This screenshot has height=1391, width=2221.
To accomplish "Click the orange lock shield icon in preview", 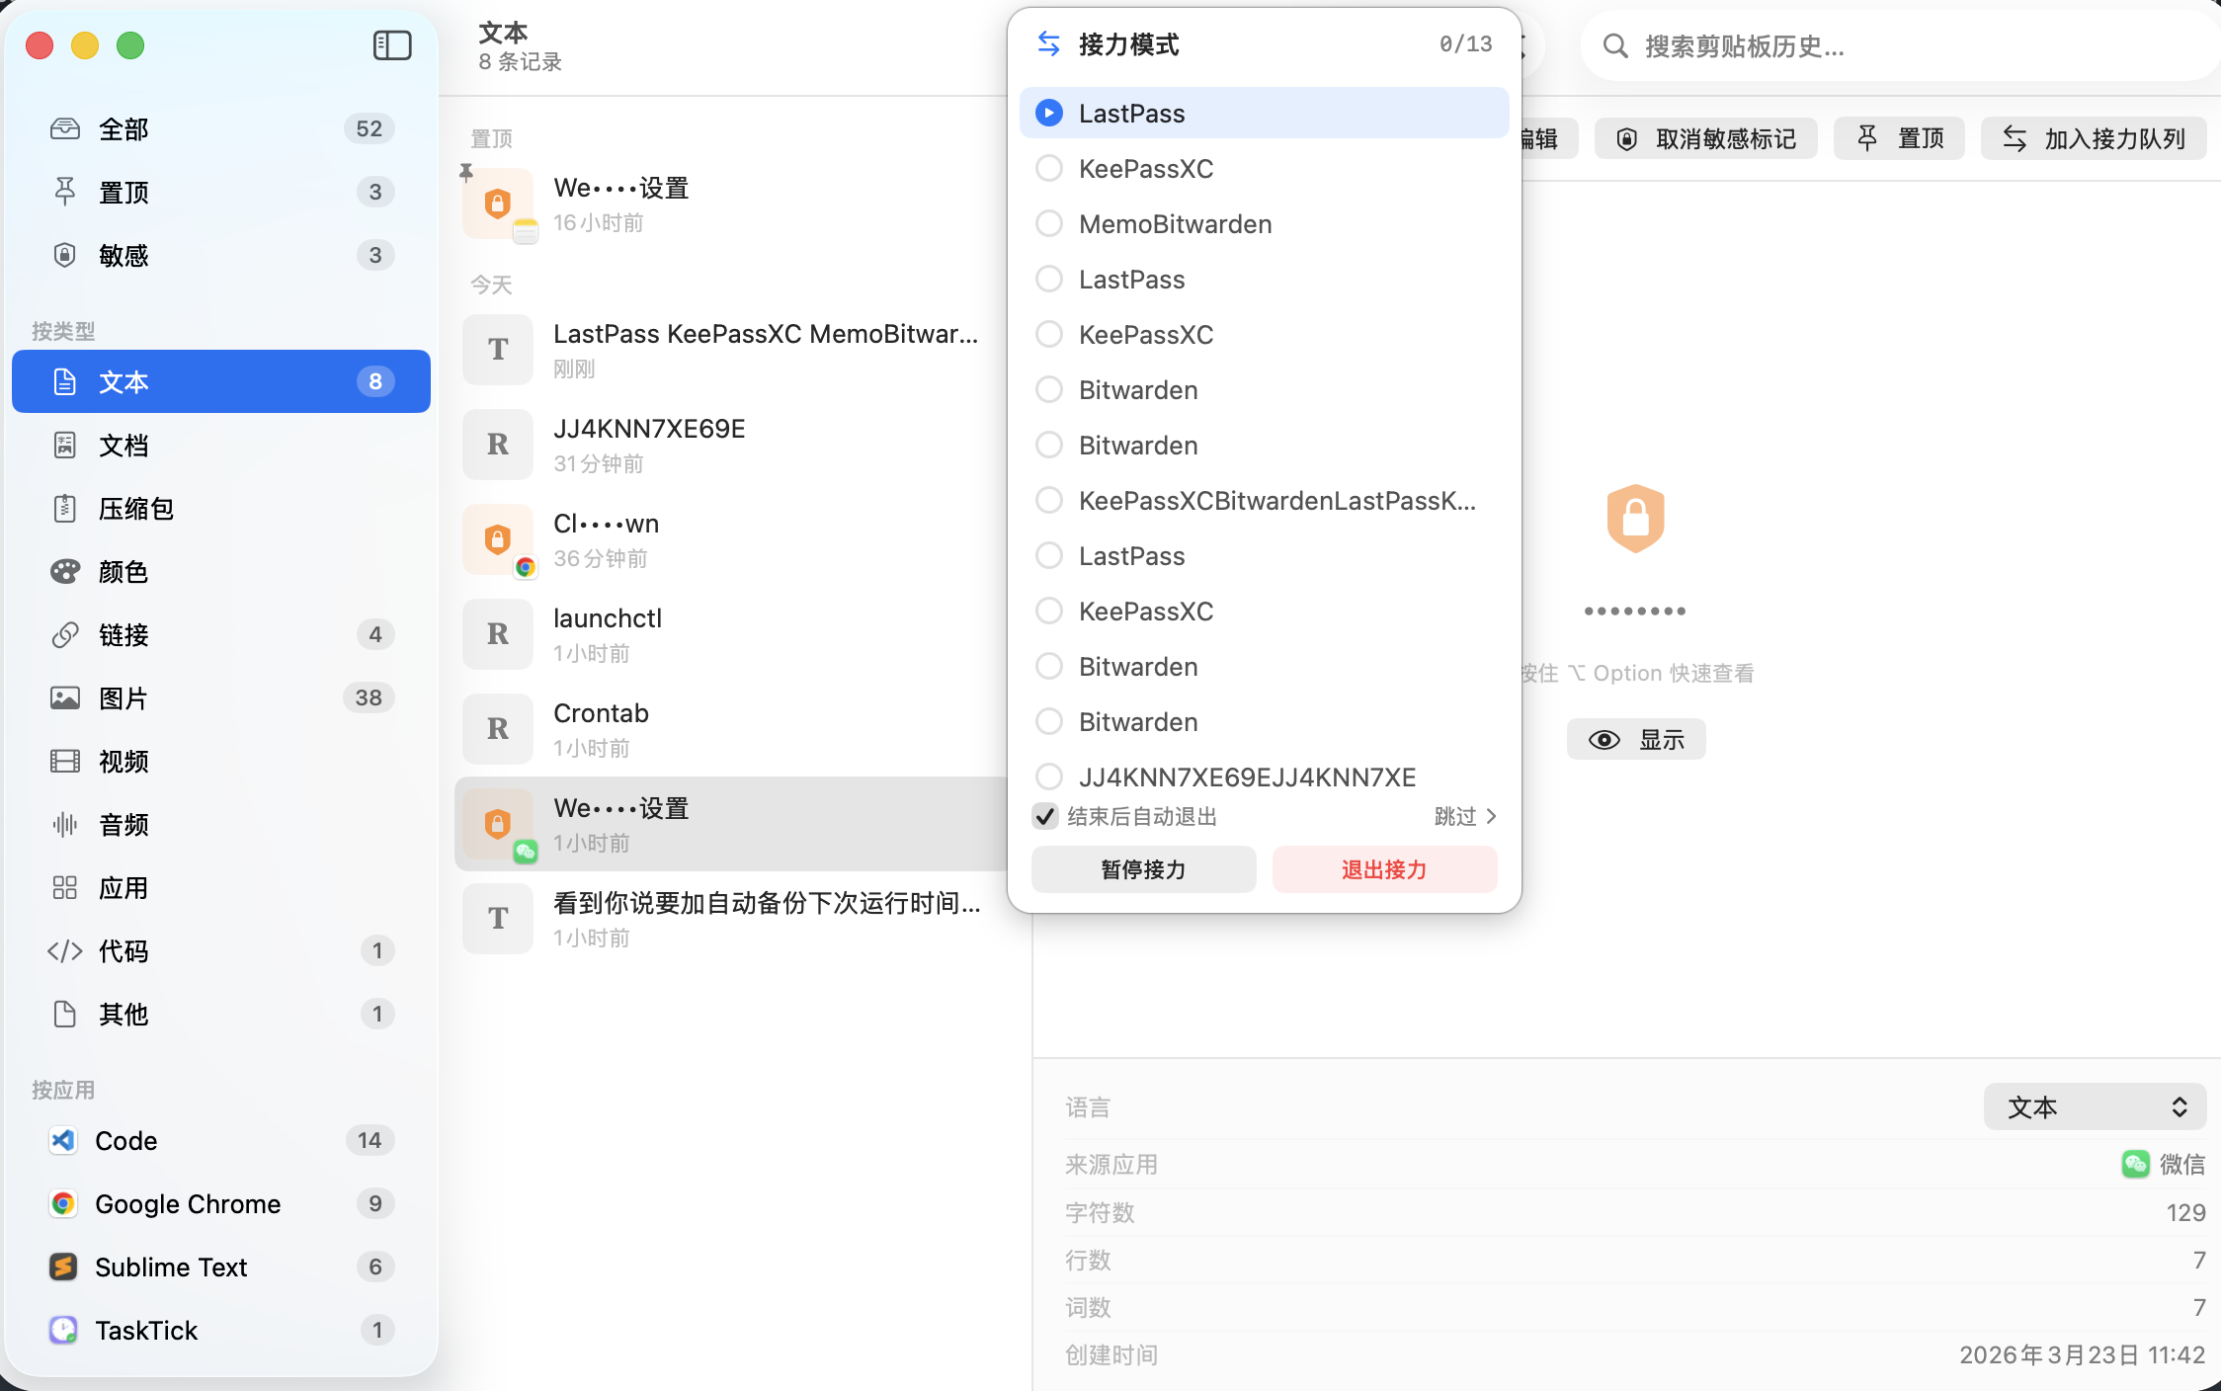I will click(x=1635, y=518).
